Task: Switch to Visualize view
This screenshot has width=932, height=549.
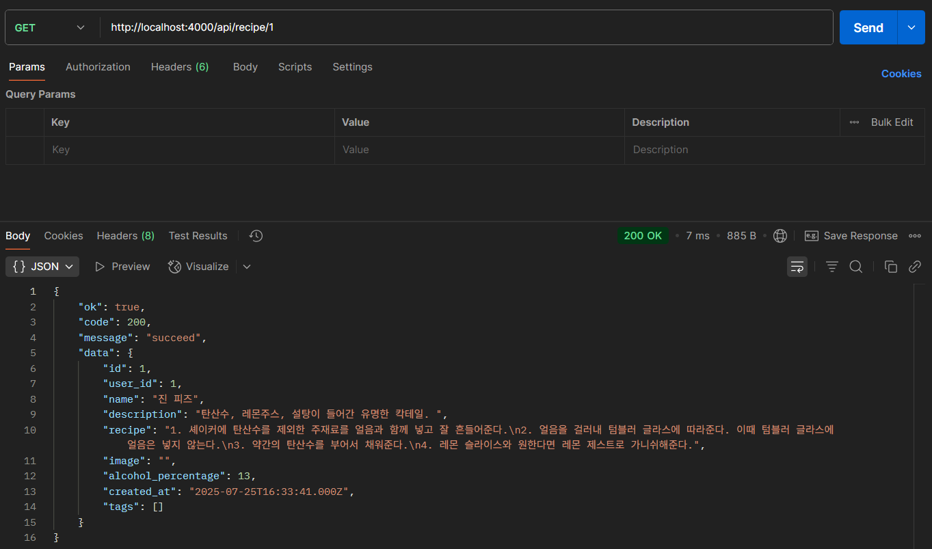Action: tap(198, 267)
